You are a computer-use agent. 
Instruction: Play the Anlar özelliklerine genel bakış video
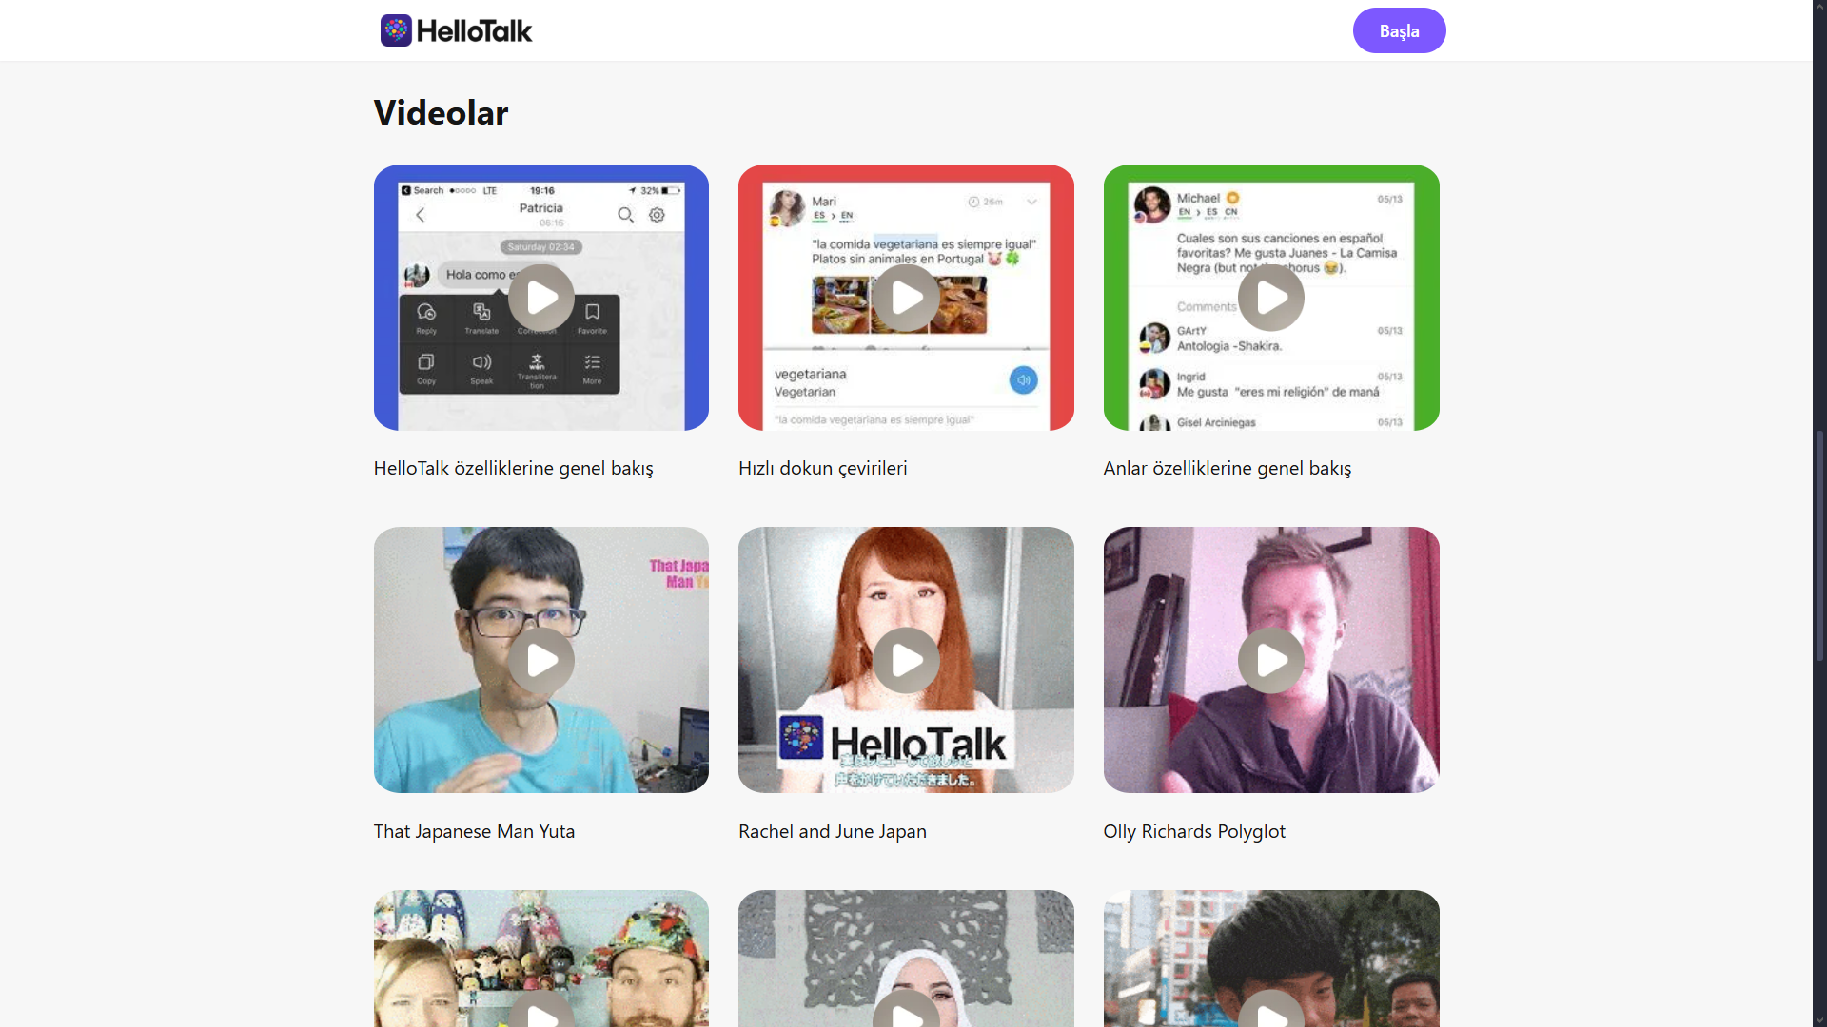(x=1270, y=298)
